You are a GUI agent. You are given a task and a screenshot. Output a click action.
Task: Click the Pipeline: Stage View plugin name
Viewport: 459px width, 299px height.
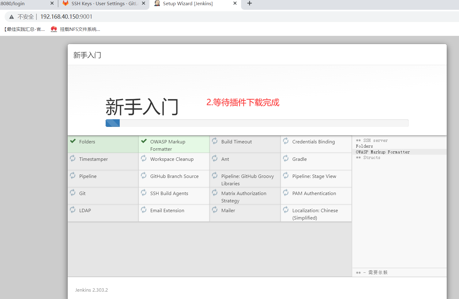coord(314,176)
